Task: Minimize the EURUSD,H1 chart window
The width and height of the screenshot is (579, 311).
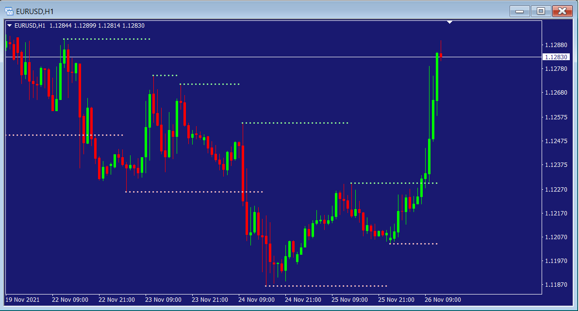Action: (519, 11)
